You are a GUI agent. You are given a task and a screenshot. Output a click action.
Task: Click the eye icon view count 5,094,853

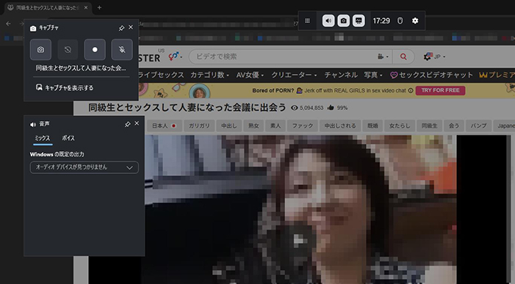tap(295, 108)
